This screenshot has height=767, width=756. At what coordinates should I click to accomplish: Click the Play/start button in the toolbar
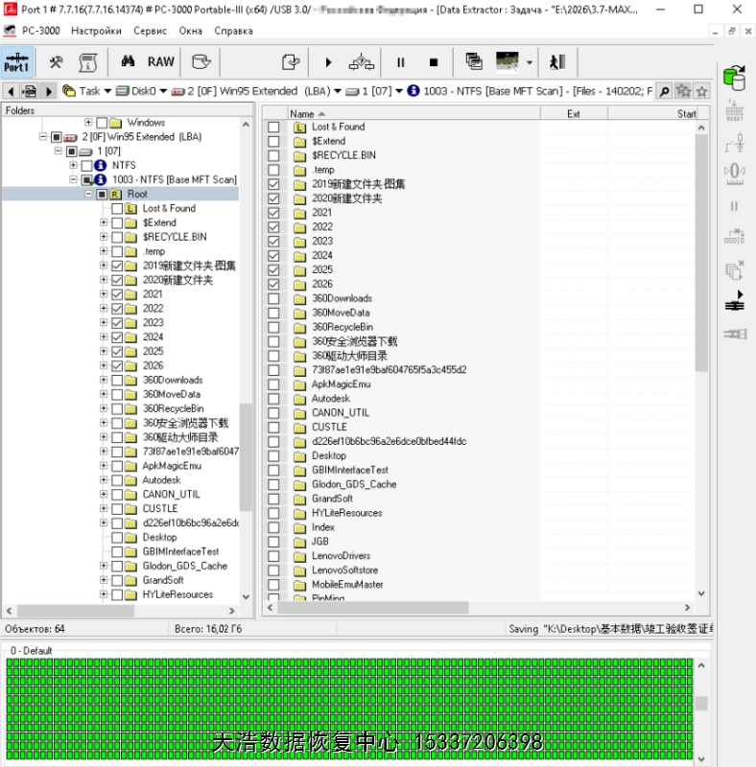328,62
